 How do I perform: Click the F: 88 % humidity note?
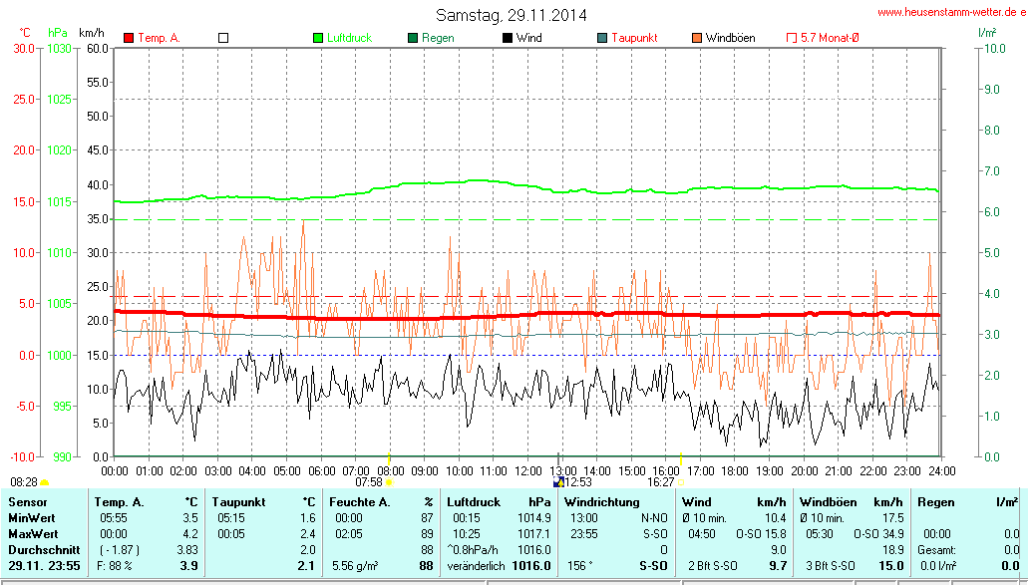pos(115,566)
